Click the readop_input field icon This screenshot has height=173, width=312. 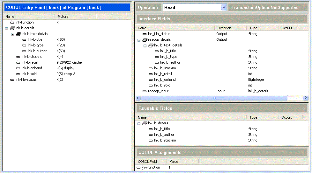[x=145, y=91]
